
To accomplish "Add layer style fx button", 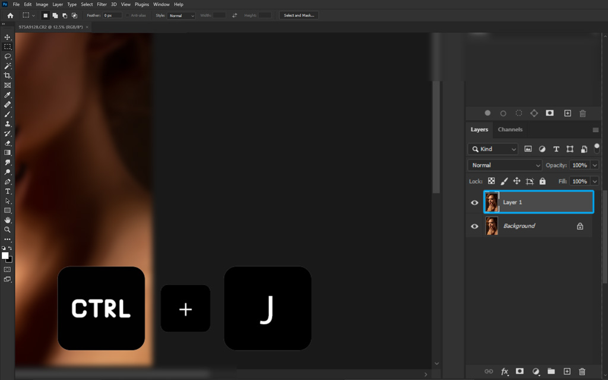I will [505, 372].
